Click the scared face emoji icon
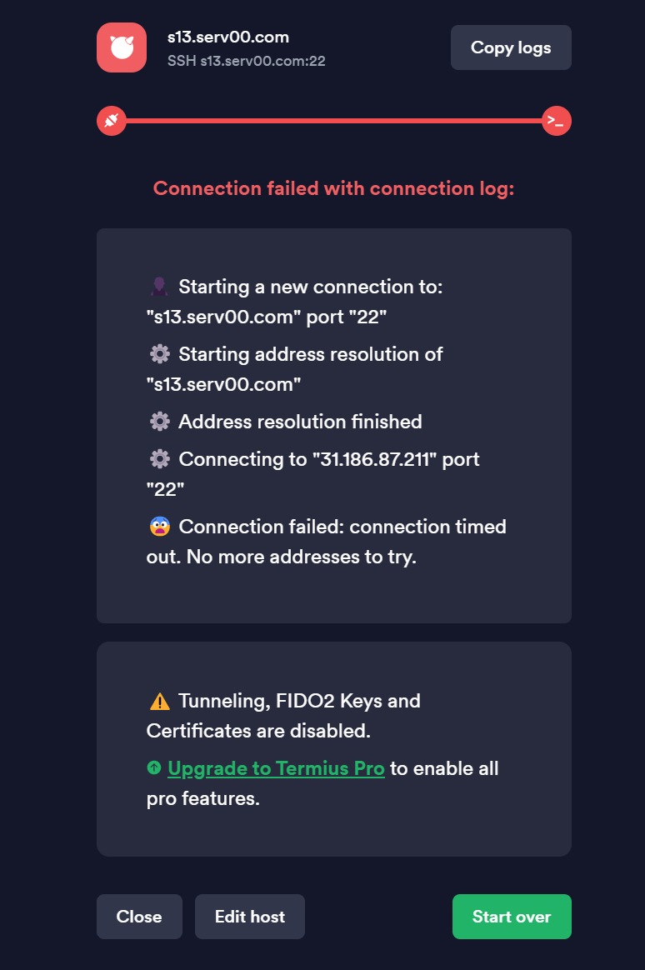The height and width of the screenshot is (970, 645). pyautogui.click(x=159, y=527)
